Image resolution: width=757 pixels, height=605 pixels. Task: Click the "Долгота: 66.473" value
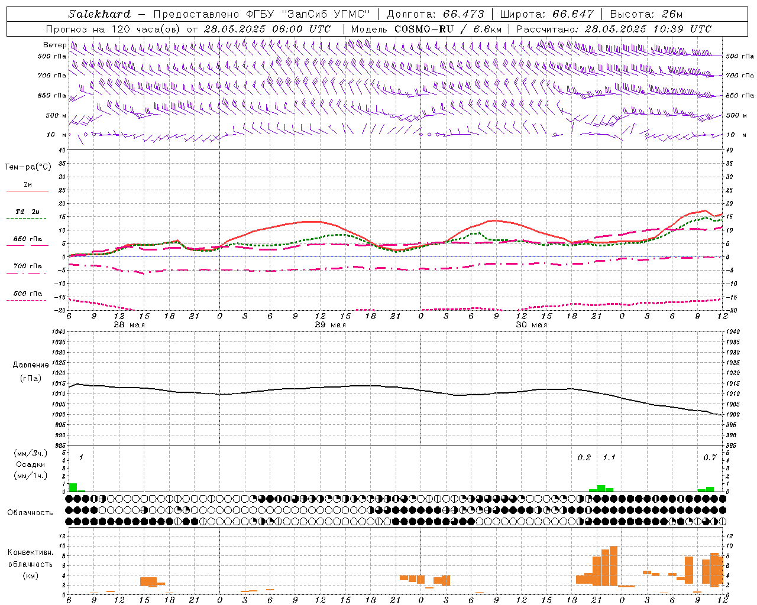click(x=436, y=14)
